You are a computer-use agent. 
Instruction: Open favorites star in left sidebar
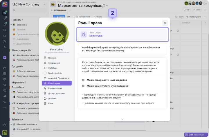(5, 47)
